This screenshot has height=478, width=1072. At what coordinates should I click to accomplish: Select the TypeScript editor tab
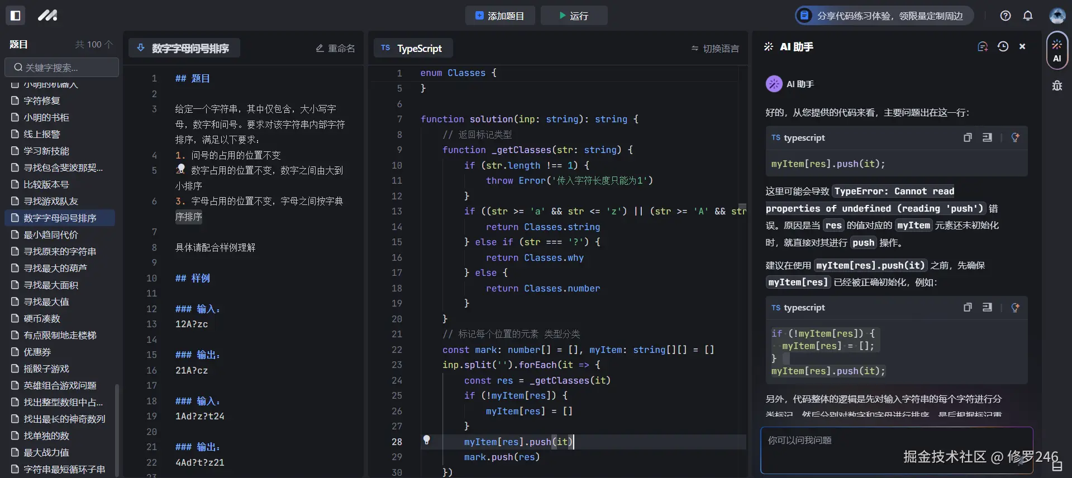click(x=412, y=49)
